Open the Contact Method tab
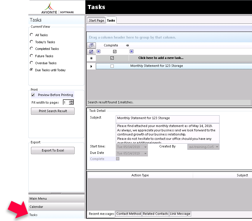The image size is (252, 221). click(129, 214)
